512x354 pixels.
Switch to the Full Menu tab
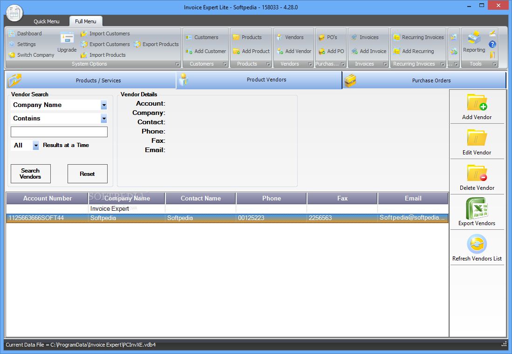(x=86, y=21)
